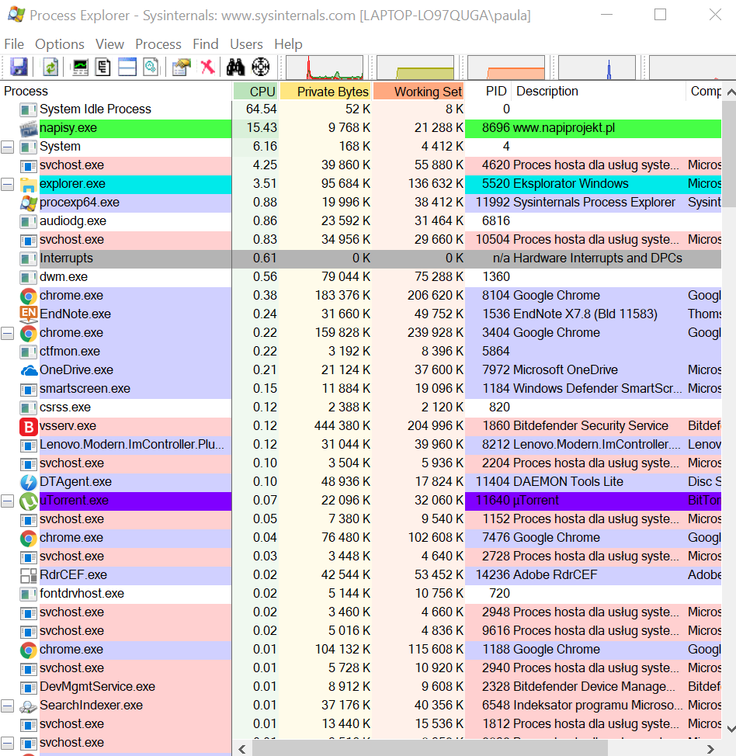Sort by the Process column header
736x756 pixels.
tap(116, 91)
